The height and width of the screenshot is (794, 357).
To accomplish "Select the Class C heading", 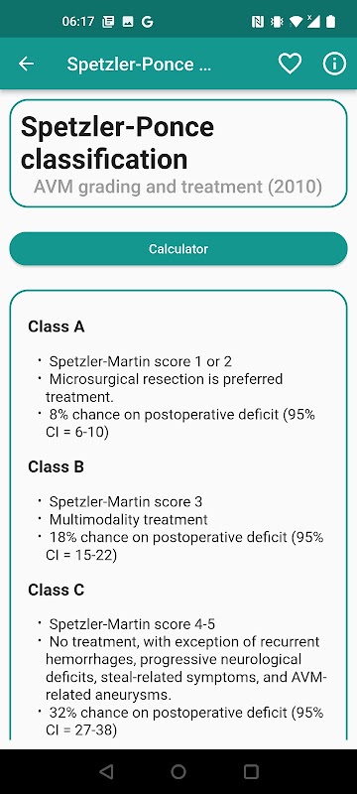I will (x=57, y=590).
